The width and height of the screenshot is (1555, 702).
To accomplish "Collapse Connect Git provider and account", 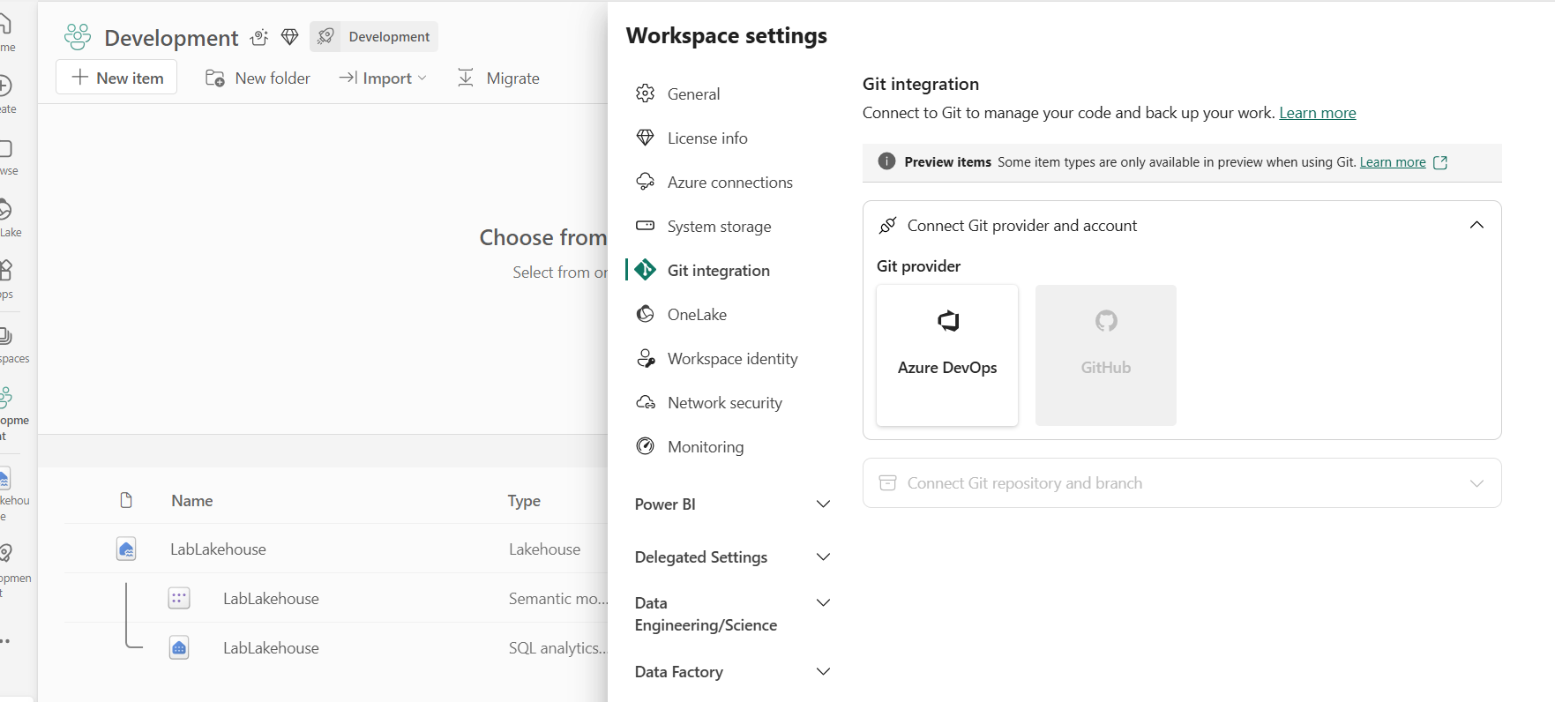I will (1477, 226).
